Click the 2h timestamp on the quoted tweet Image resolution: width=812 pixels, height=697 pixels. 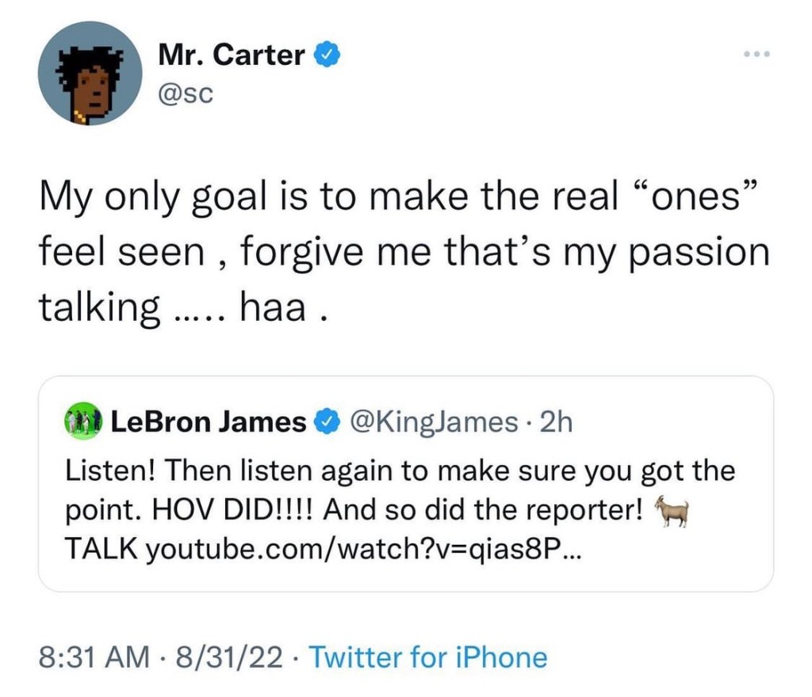[x=554, y=423]
